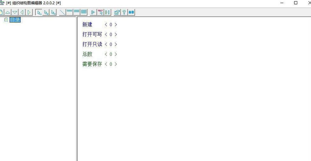Collapse the 目录 tree node
Viewport: 311px width, 161px height.
tap(6, 20)
